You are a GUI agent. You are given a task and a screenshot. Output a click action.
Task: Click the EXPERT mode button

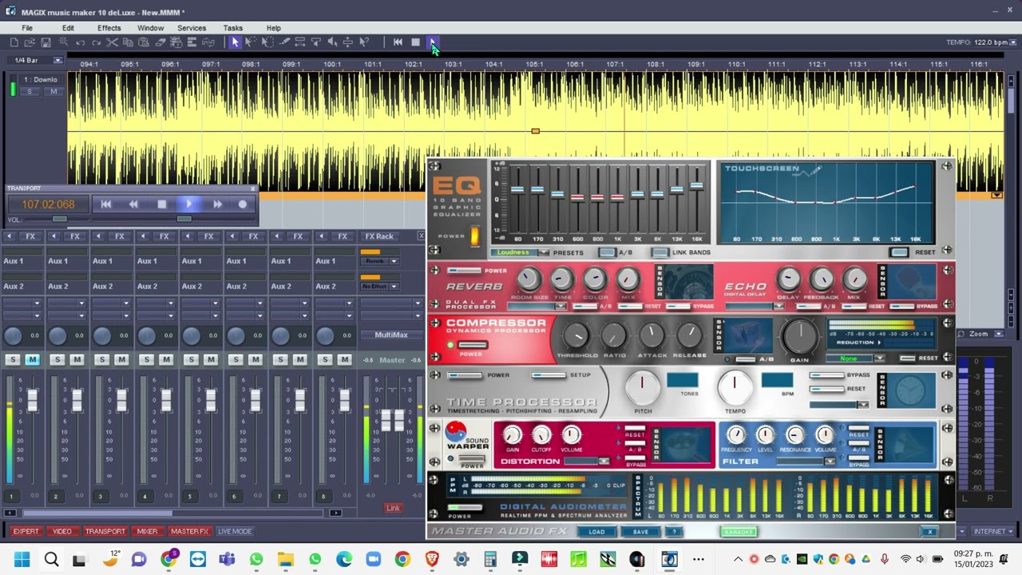coord(26,532)
